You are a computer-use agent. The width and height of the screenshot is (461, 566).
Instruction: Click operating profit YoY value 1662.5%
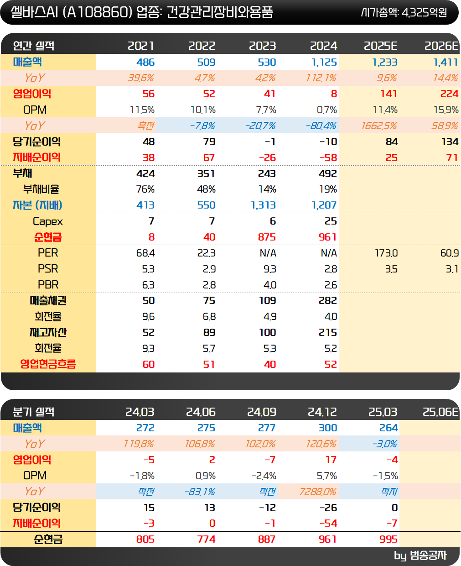pos(379,126)
